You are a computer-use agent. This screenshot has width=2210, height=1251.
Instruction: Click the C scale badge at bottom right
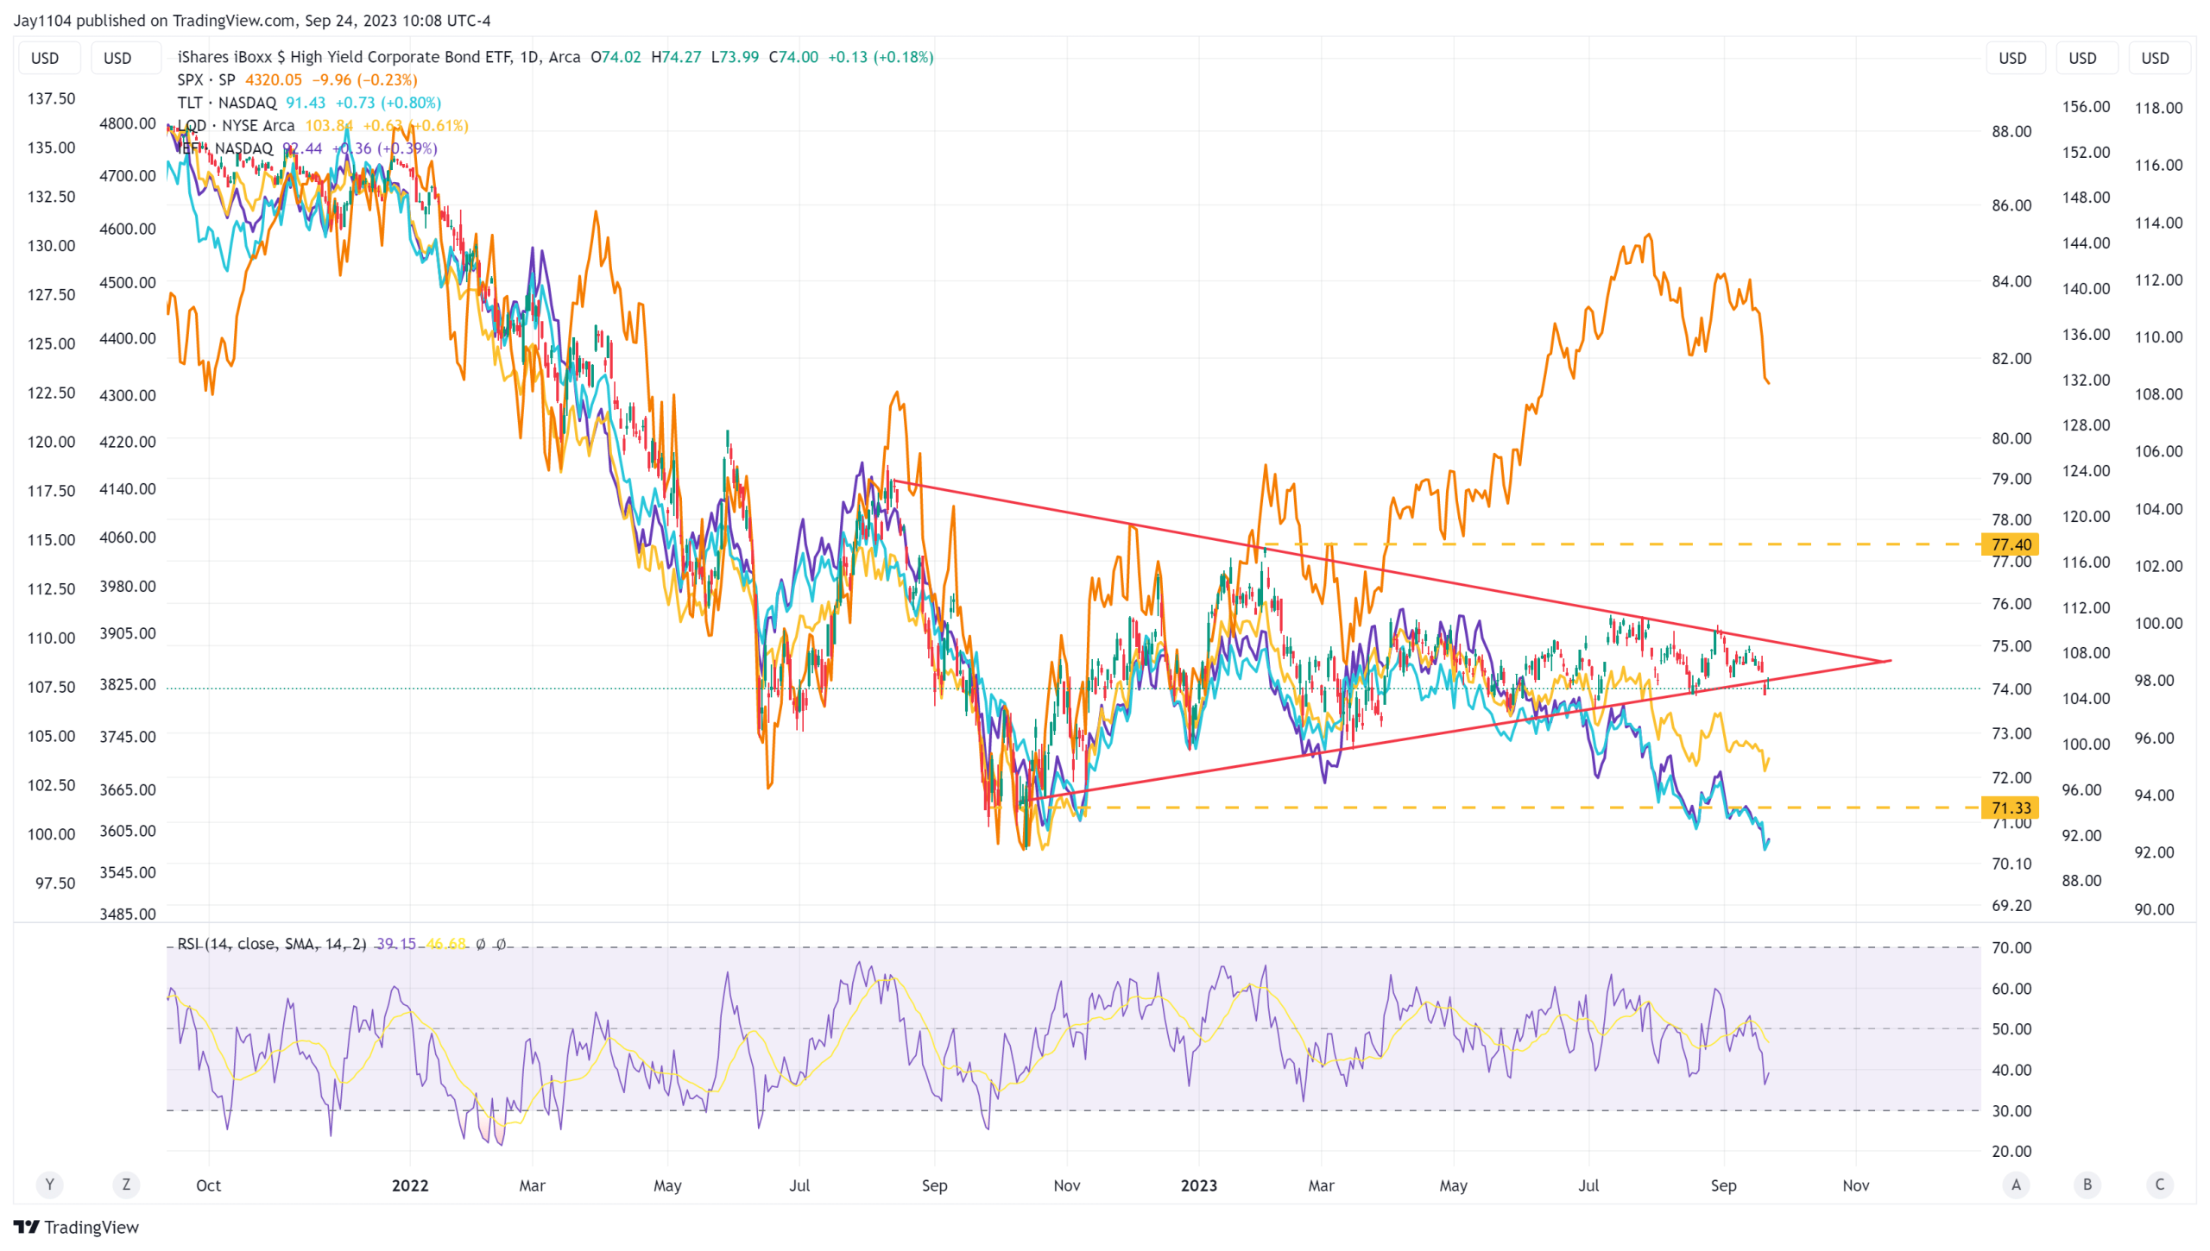[x=2159, y=1185]
